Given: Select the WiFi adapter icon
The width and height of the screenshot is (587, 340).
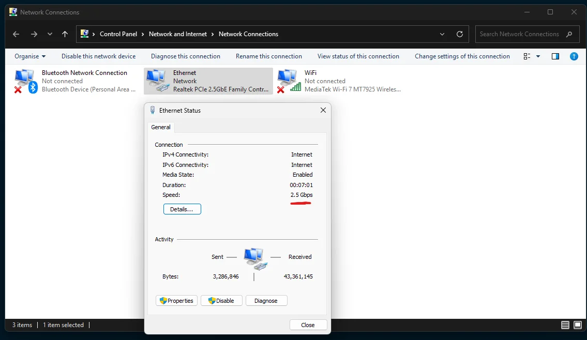Looking at the screenshot, I should click(289, 81).
